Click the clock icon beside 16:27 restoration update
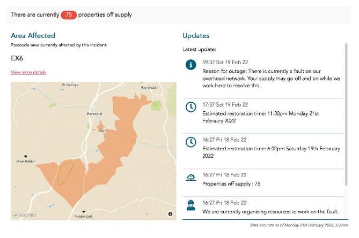The width and height of the screenshot is (359, 238). pos(191,142)
